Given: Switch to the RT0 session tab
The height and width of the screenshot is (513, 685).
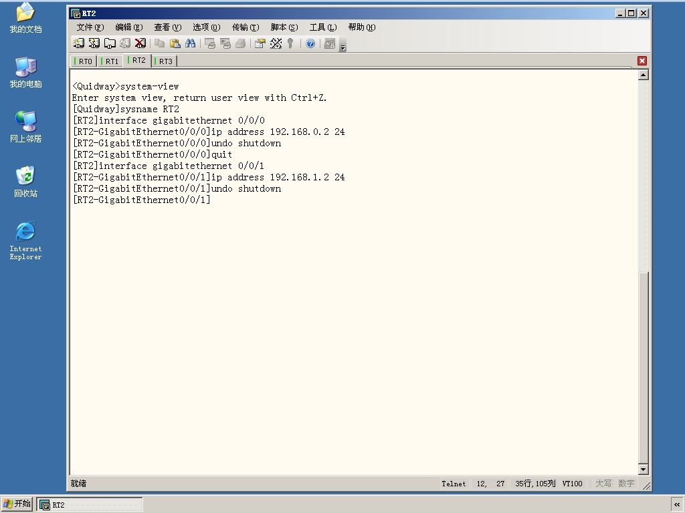Looking at the screenshot, I should coord(83,61).
